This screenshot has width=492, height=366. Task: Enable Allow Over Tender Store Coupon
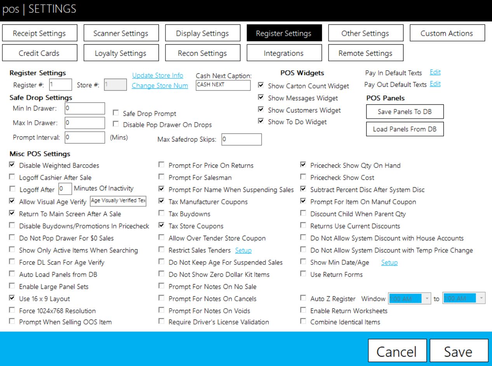click(161, 238)
